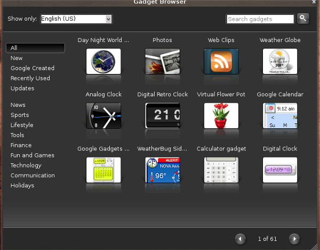Viewport: 320px width, 250px height.
Task: Close the Gadget Browser window
Action: pos(314,2)
